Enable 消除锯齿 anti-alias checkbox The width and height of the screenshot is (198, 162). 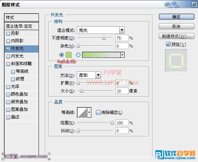click(98, 112)
